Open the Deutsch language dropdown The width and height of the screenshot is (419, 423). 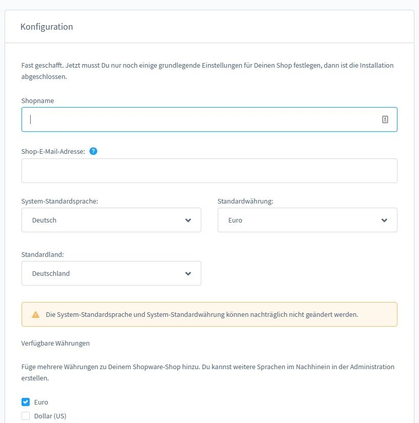click(102, 220)
